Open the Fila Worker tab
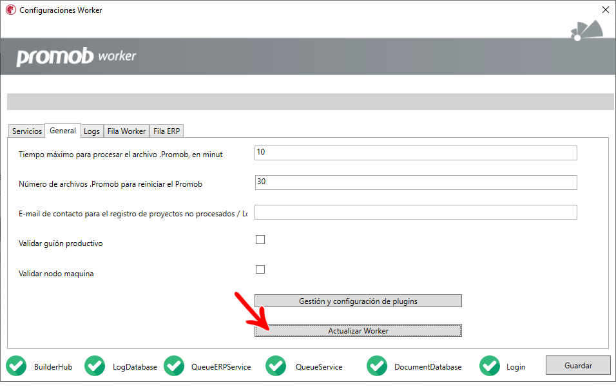 pos(126,131)
